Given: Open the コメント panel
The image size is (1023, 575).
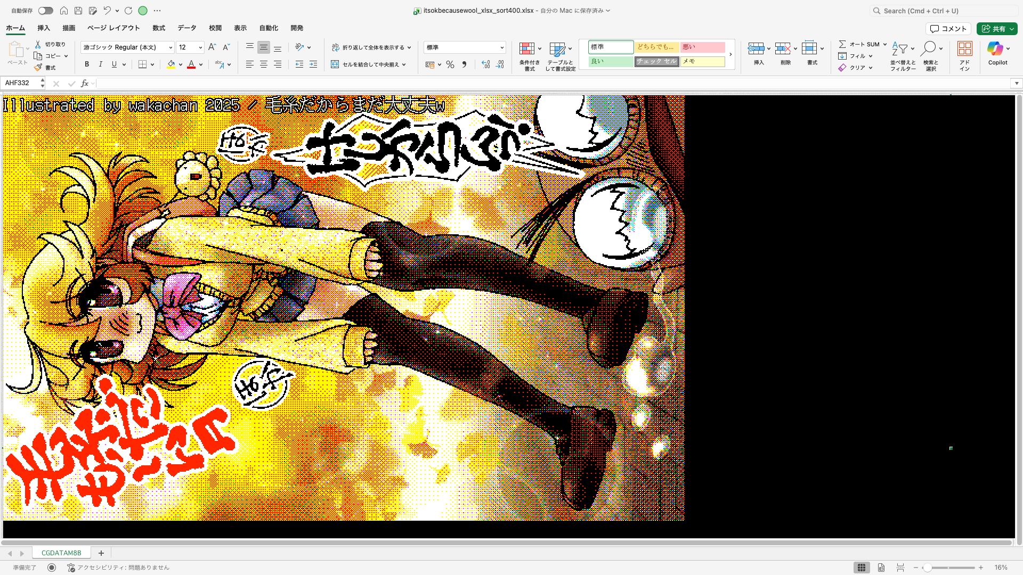Looking at the screenshot, I should pyautogui.click(x=948, y=29).
